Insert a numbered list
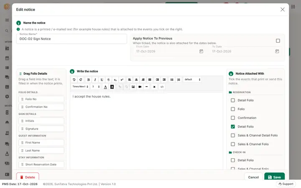The height and width of the screenshot is (188, 301). point(179,80)
